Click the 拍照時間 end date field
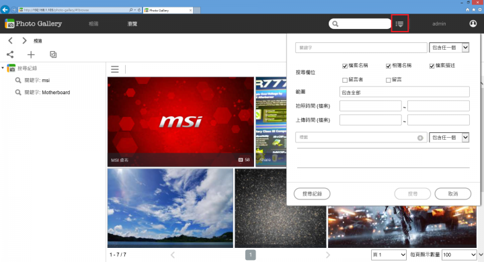The width and height of the screenshot is (484, 262). pos(438,106)
